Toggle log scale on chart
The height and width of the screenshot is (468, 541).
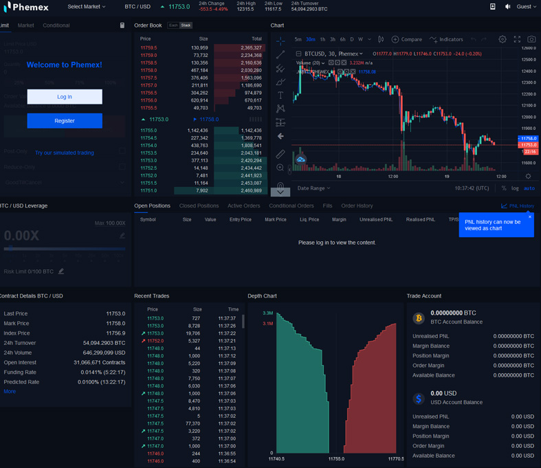point(515,188)
